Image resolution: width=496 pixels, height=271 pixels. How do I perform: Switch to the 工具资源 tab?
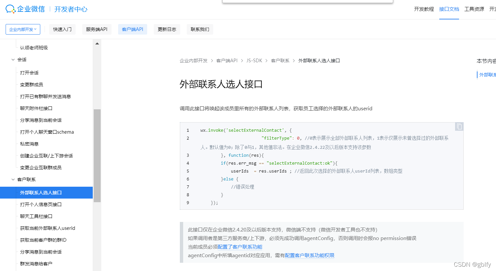[x=474, y=9]
